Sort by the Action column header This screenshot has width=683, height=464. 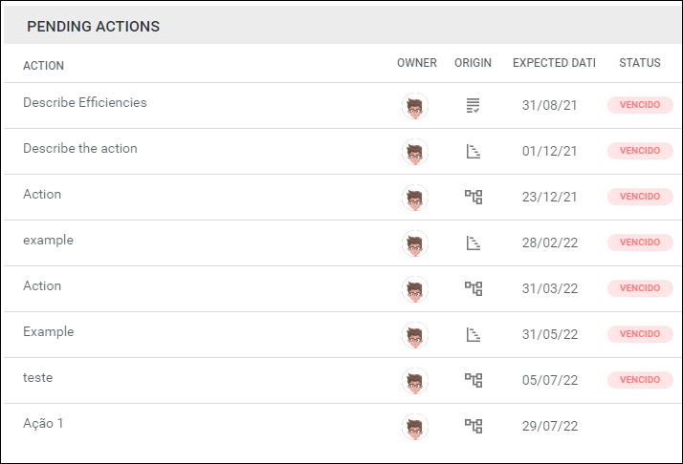click(44, 66)
